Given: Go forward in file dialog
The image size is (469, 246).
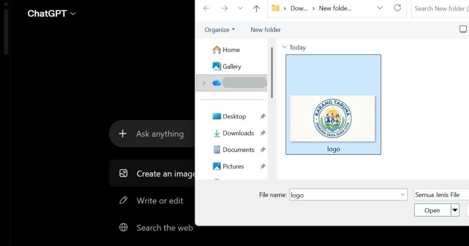Looking at the screenshot, I should (224, 8).
